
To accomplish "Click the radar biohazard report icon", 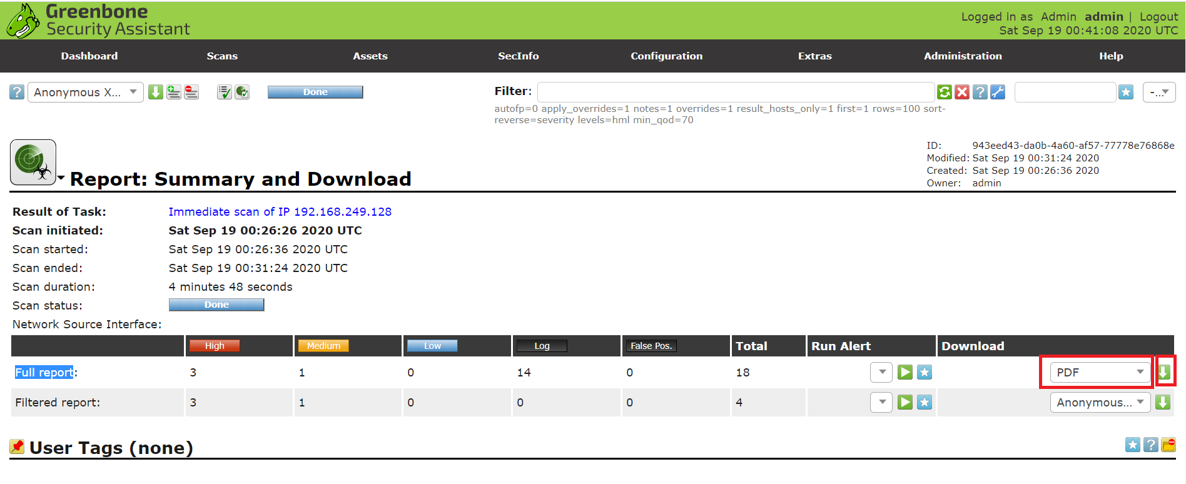I will (33, 162).
